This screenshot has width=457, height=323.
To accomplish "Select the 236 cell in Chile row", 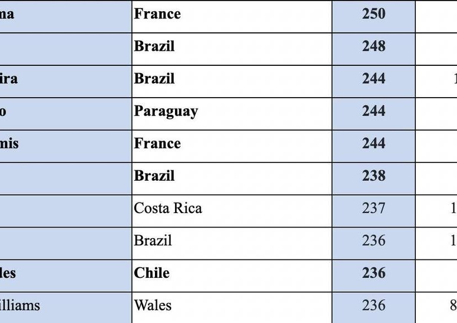I will [x=373, y=273].
